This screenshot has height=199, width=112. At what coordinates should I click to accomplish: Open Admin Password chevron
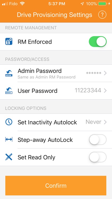coord(105,73)
